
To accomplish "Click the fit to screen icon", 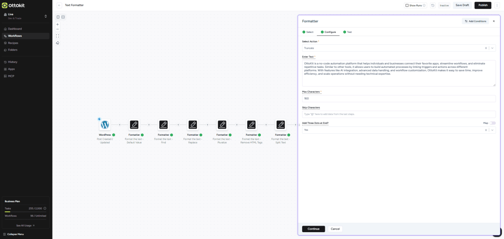I will point(58,36).
